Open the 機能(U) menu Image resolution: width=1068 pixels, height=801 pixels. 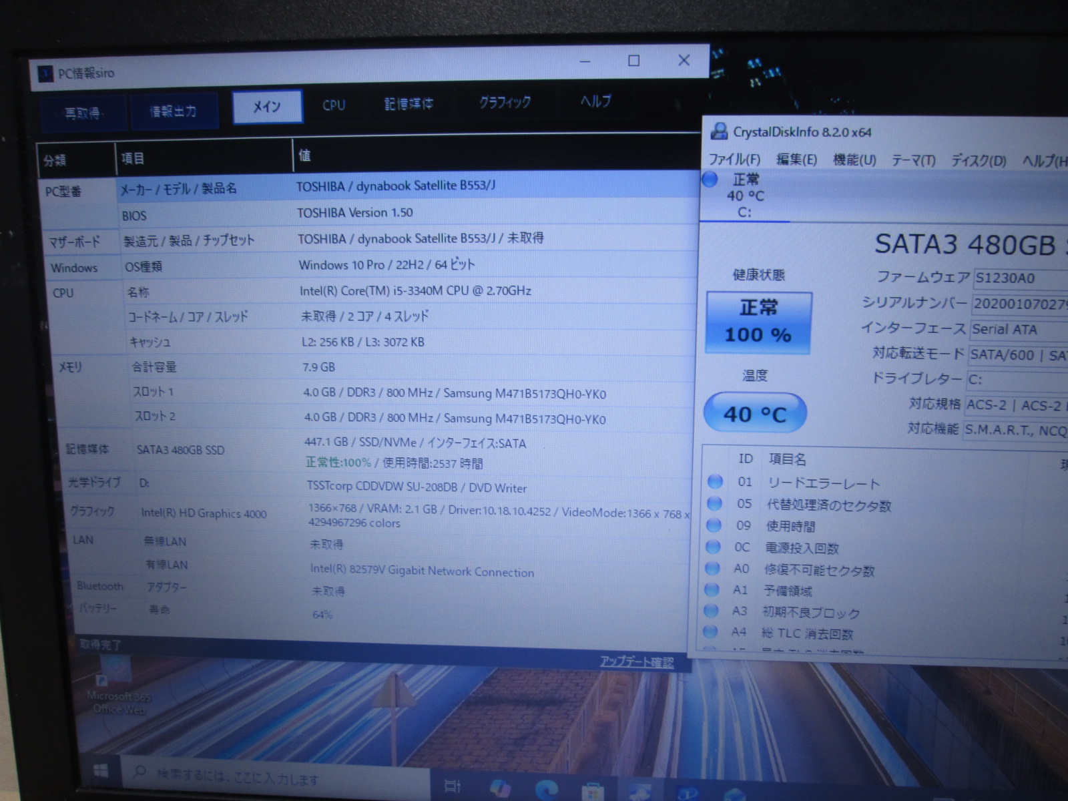click(x=854, y=160)
